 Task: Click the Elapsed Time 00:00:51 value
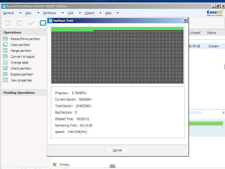[x=83, y=119]
